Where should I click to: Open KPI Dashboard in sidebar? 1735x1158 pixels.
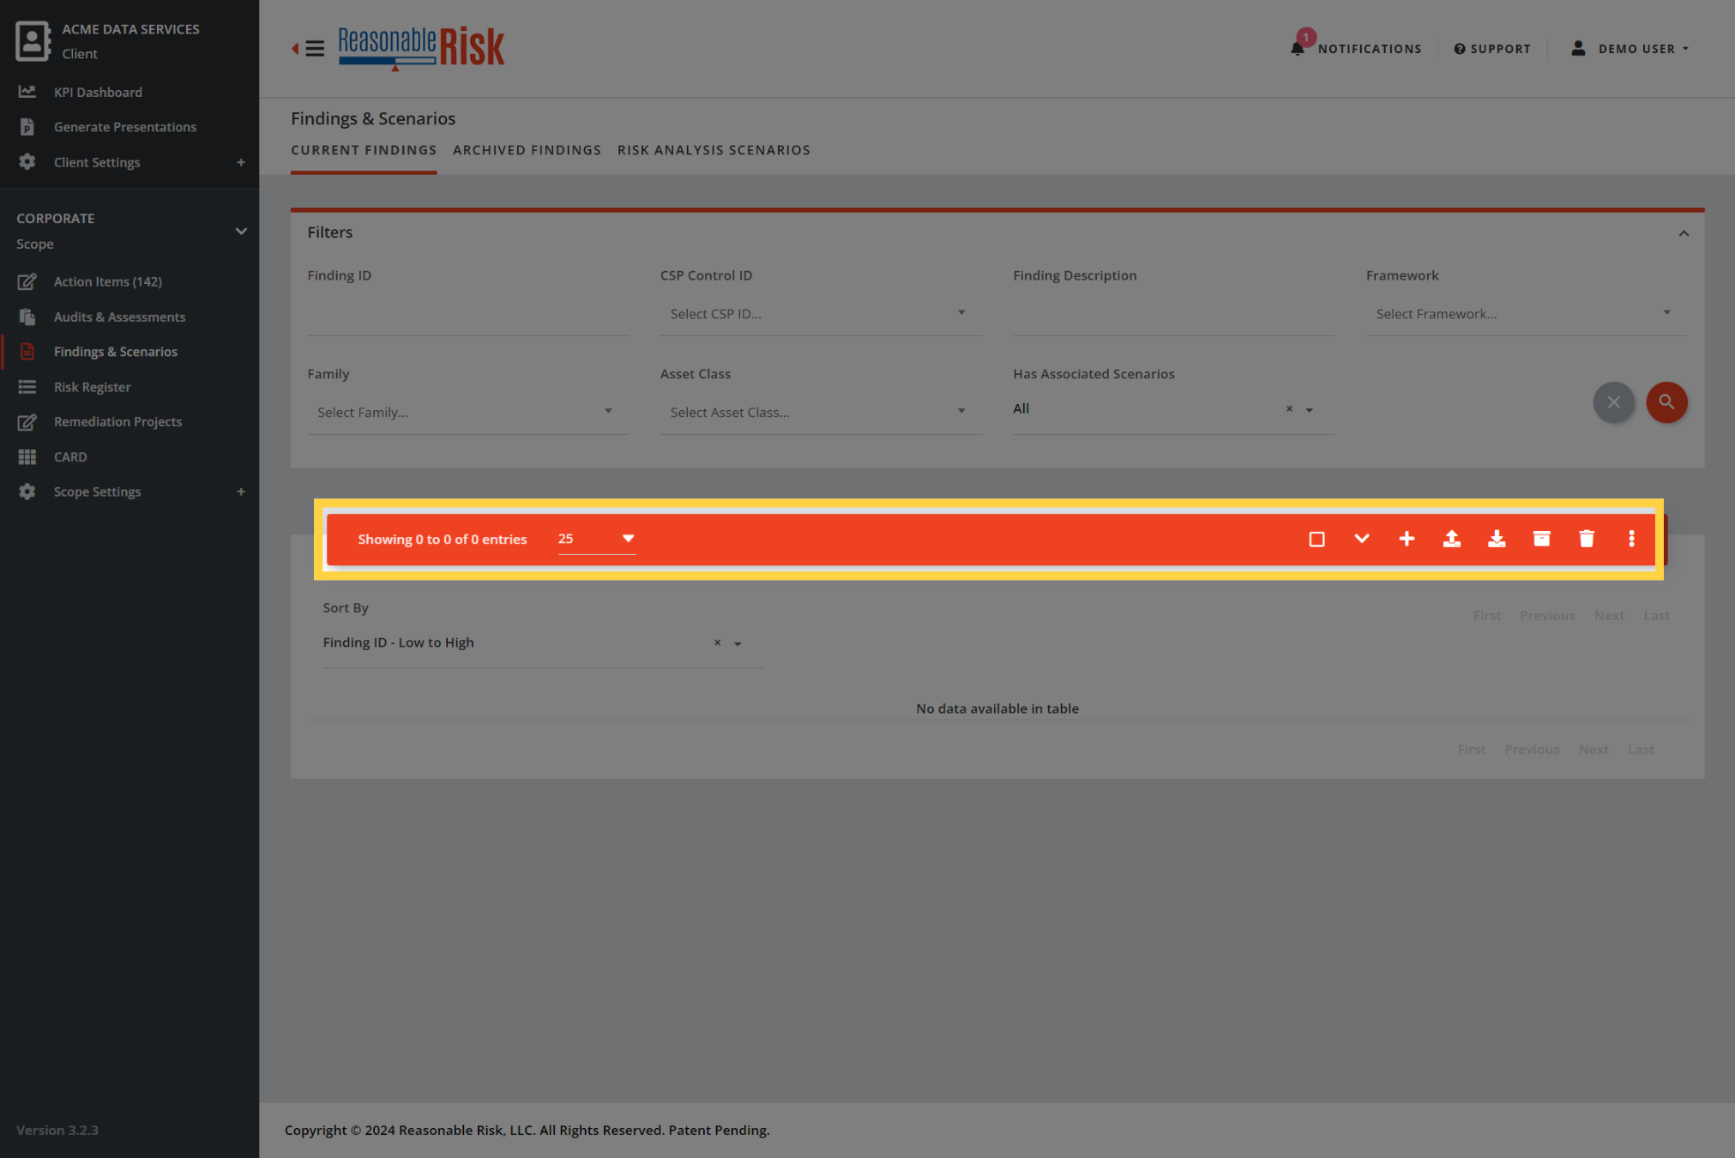point(98,92)
